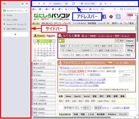
Task: Open 翻訳 (DeepL) link
Action: (x=44, y=113)
